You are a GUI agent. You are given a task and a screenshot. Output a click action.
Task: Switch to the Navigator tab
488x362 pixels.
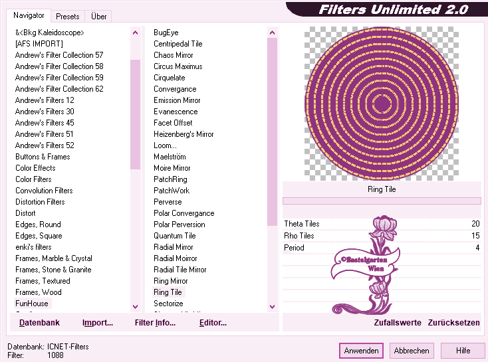(29, 15)
